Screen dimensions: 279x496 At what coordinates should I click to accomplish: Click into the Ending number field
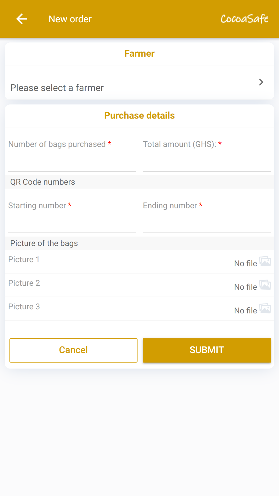click(207, 223)
